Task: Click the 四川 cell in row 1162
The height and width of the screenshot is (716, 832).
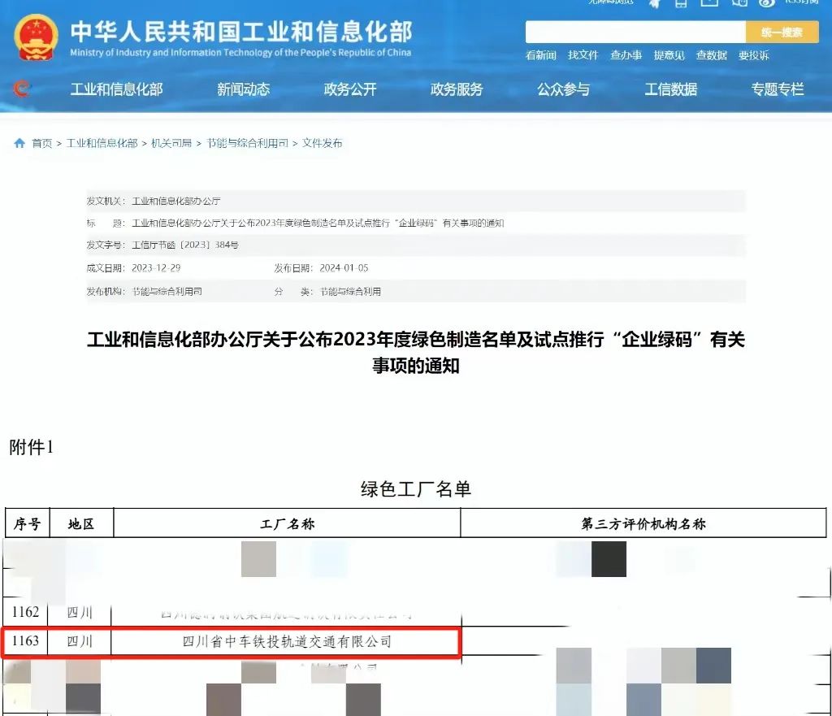Action: click(x=80, y=613)
